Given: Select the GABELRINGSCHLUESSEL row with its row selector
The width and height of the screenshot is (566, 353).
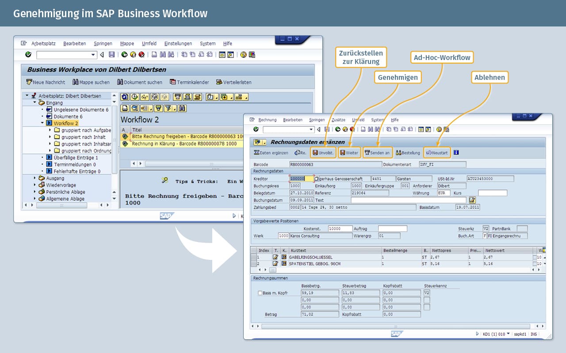Looking at the screenshot, I should pos(254,257).
